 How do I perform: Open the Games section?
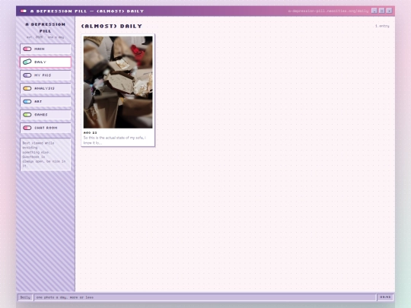pos(46,114)
